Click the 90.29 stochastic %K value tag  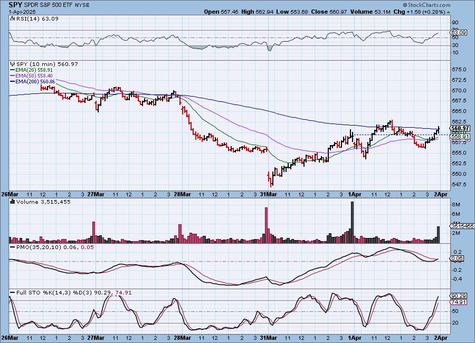458,296
